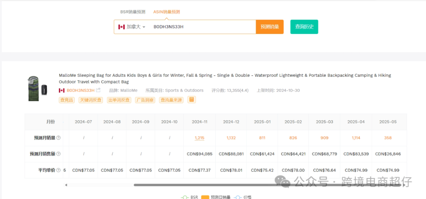The height and width of the screenshot is (199, 426).
Task: Switch to BSR销量预测 tab
Action: pos(133,12)
